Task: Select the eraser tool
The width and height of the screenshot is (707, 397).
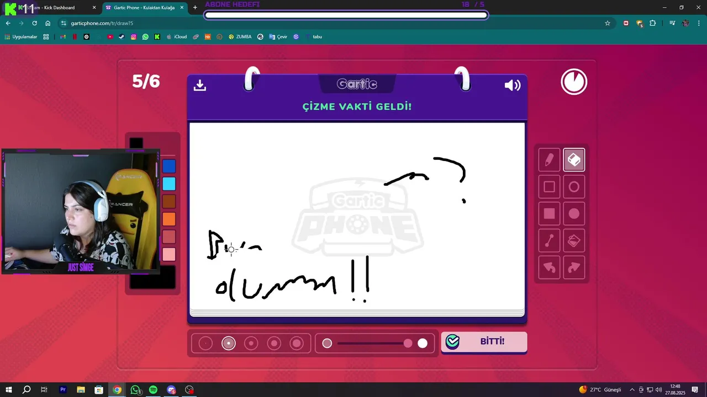Action: pyautogui.click(x=574, y=160)
